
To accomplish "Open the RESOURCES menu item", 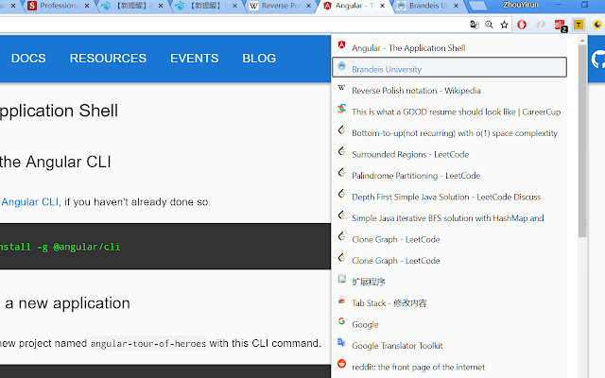I will click(108, 59).
